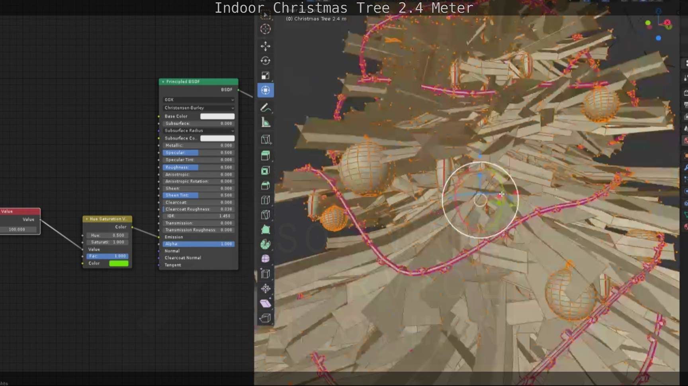
Task: Select the Smooth vertices tool
Action: tap(266, 259)
